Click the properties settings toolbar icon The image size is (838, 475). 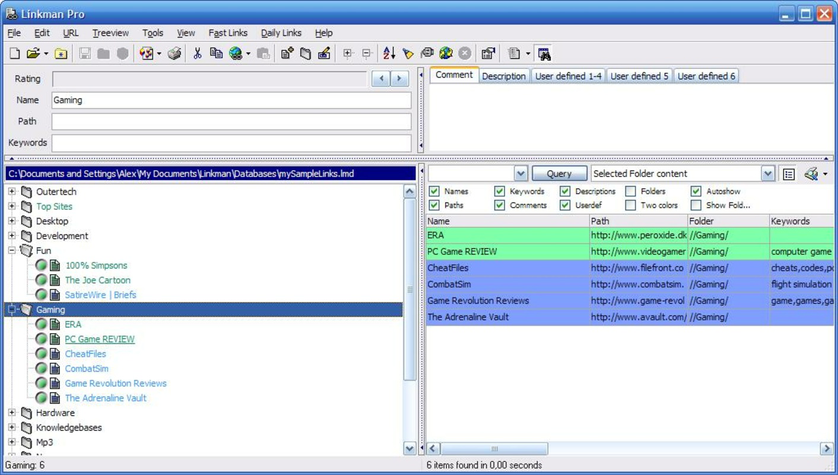pyautogui.click(x=488, y=53)
